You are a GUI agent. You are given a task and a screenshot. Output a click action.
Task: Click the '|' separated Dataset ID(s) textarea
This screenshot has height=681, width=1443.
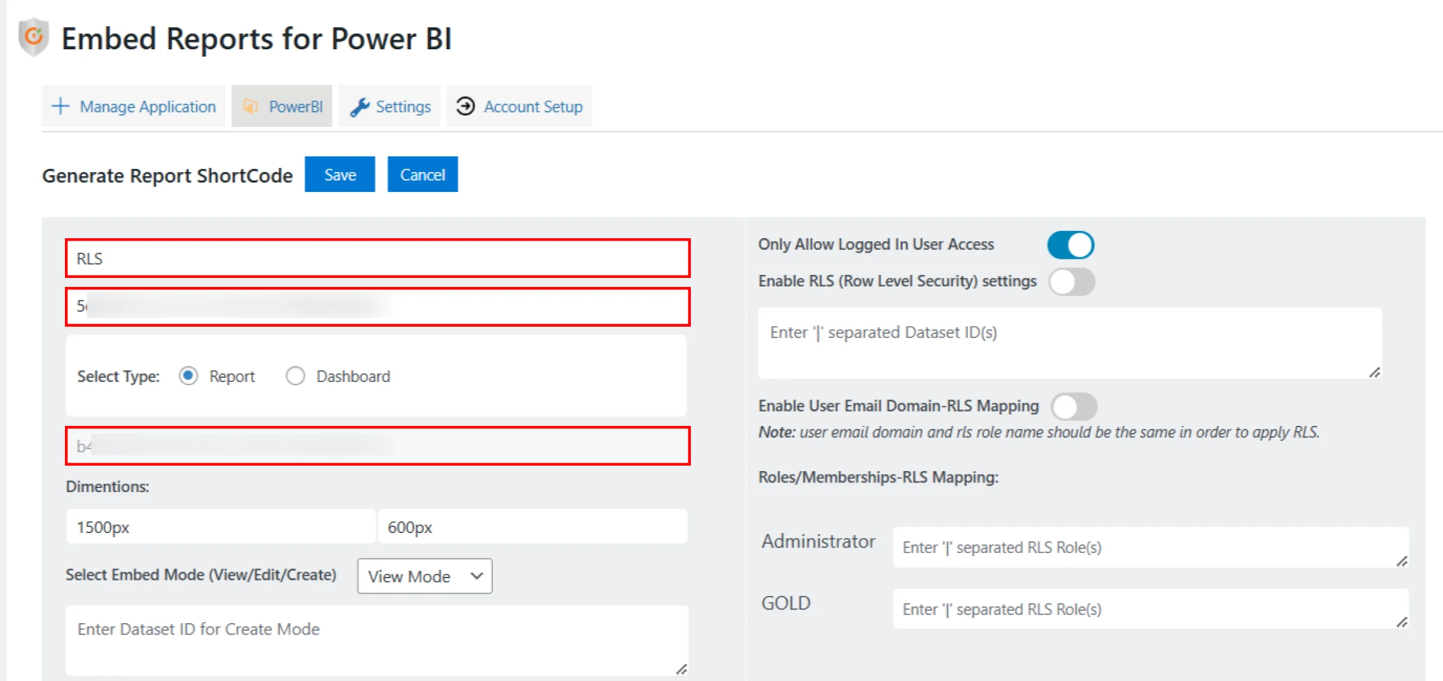click(x=1070, y=343)
